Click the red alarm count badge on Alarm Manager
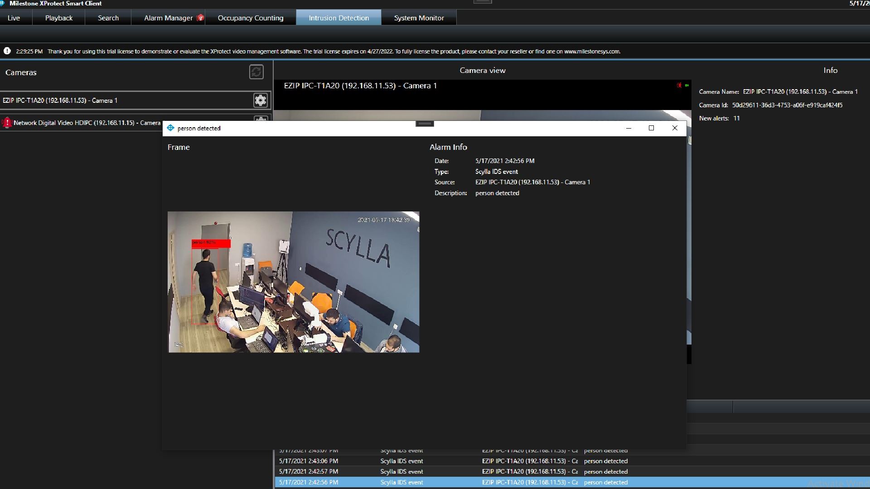This screenshot has height=489, width=870. [x=200, y=18]
